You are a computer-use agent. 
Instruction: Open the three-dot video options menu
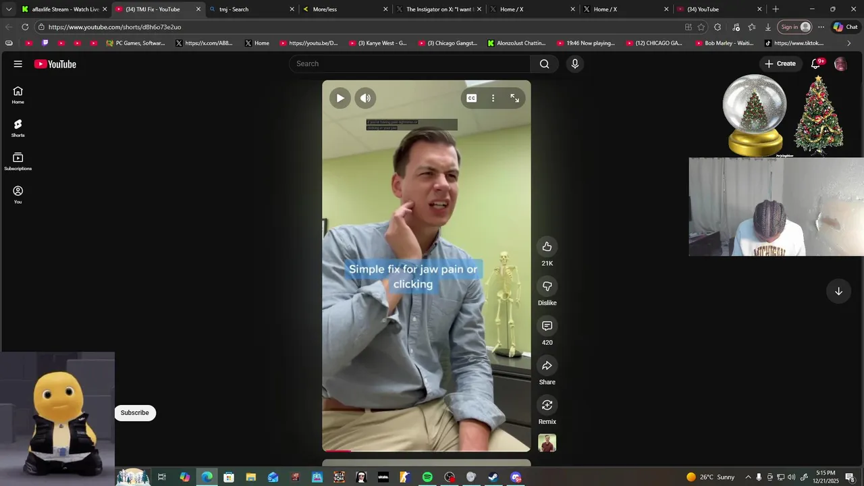click(x=493, y=98)
